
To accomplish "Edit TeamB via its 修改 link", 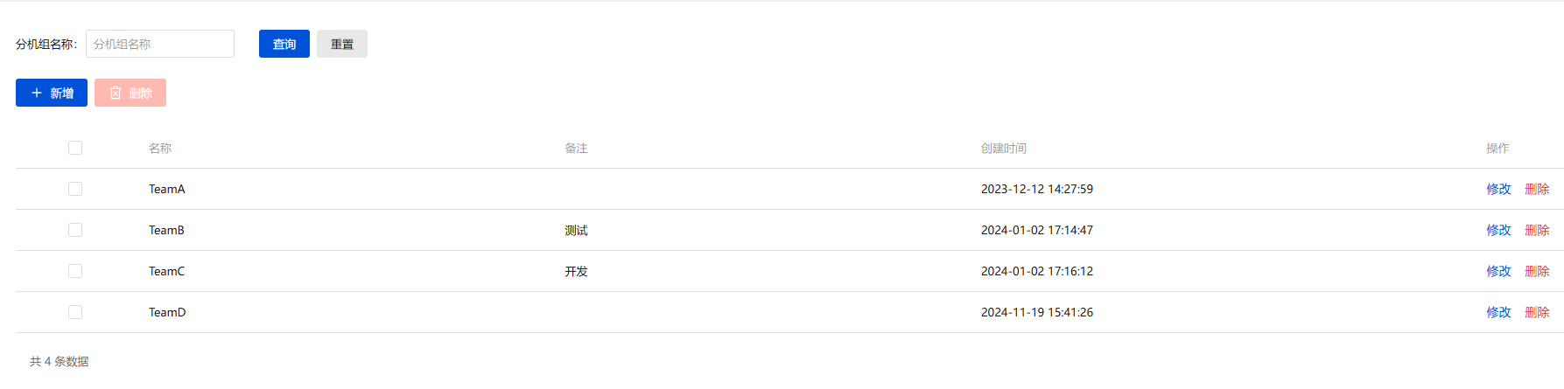I will [x=1498, y=230].
